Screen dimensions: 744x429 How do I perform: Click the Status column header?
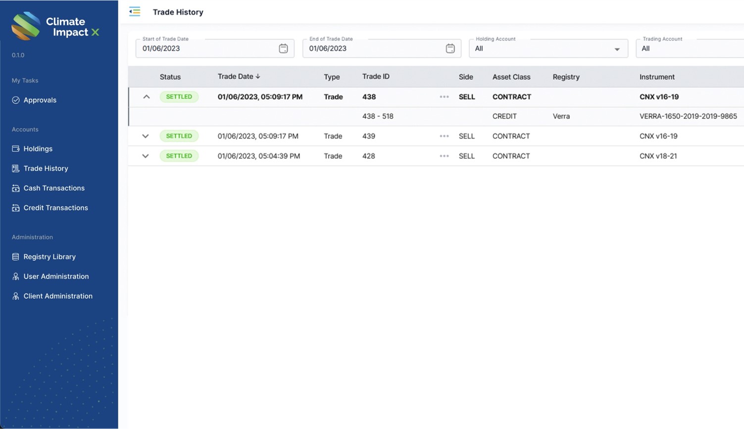click(170, 77)
